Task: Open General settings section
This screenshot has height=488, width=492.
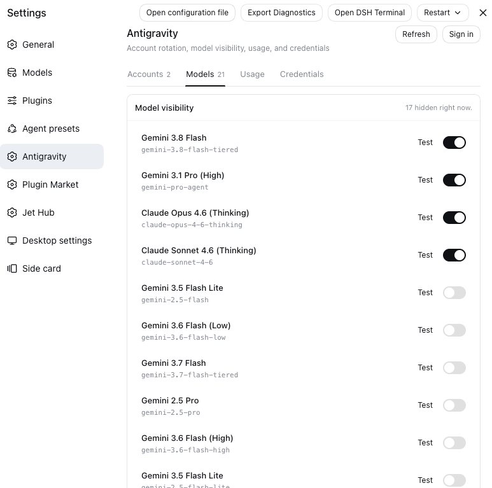Action: pyautogui.click(x=52, y=45)
